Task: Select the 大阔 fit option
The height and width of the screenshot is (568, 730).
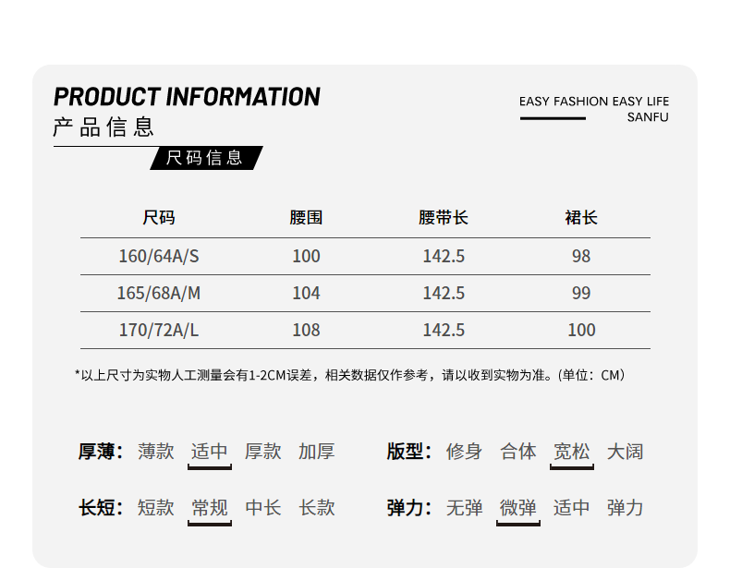Action: click(625, 452)
